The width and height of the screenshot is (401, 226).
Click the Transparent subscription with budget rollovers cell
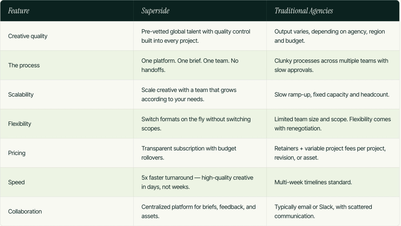[x=189, y=153]
